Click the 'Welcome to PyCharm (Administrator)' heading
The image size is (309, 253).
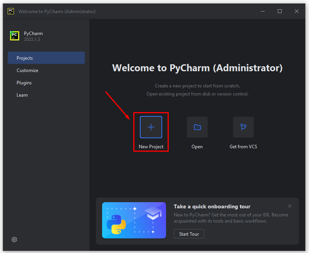(x=197, y=68)
